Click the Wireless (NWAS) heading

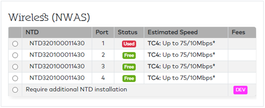pos(49,17)
